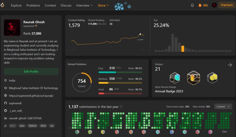This screenshot has width=236, height=137.
Task: Open the Problems page
Action: (x=33, y=5)
